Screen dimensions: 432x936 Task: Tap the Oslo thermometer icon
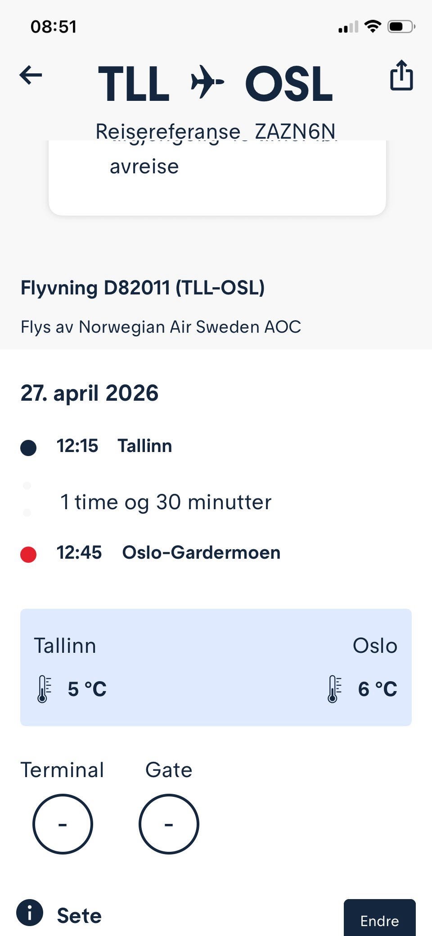click(333, 689)
